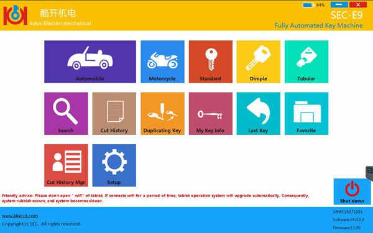373x233 pixels.
Task: Open Cut History Mgr
Action: pos(66,165)
